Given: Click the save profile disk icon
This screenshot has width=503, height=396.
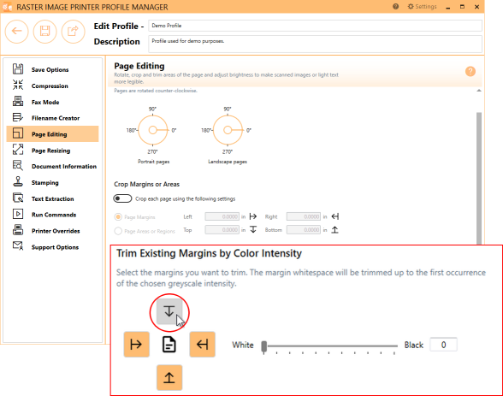Looking at the screenshot, I should click(x=44, y=31).
